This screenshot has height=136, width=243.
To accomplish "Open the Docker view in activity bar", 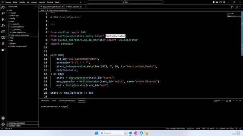I will [3, 50].
